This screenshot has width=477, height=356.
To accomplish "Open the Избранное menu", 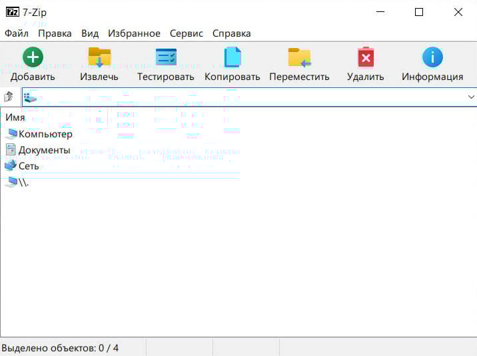I will pos(134,33).
